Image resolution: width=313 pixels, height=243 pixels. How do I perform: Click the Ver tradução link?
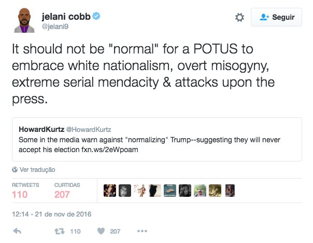37,170
